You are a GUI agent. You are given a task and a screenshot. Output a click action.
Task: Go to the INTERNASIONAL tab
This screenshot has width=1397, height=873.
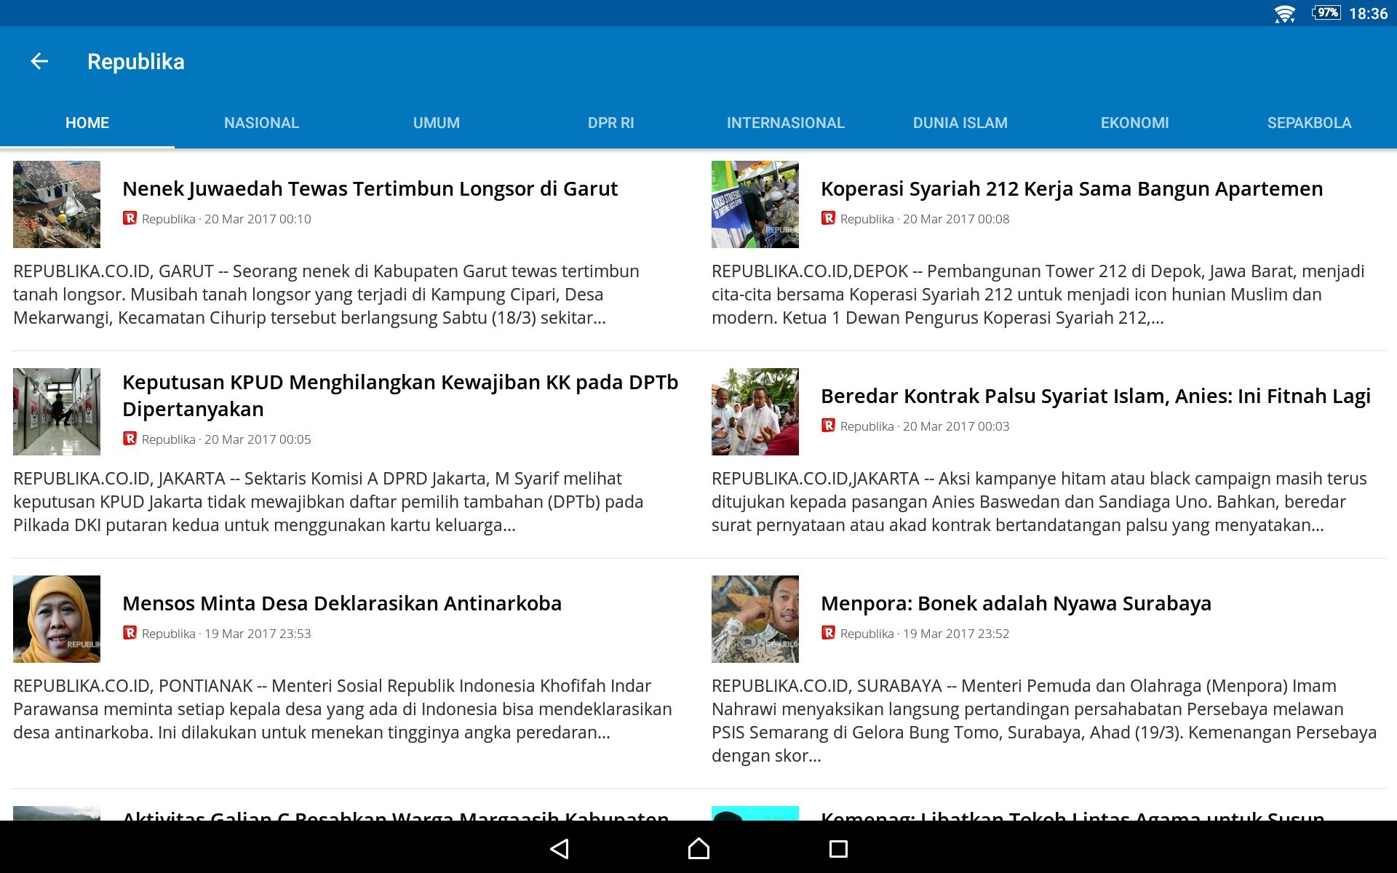pyautogui.click(x=786, y=123)
